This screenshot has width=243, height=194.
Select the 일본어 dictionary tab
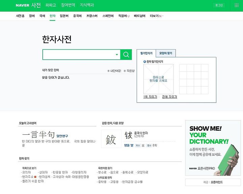[x=64, y=16]
